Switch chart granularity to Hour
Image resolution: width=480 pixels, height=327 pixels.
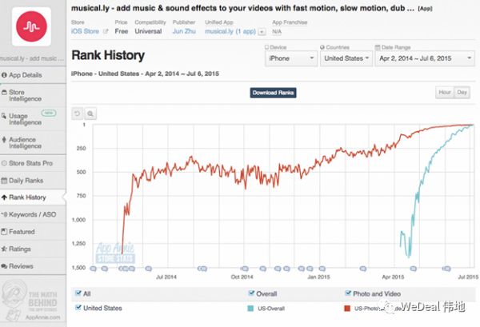(x=444, y=93)
